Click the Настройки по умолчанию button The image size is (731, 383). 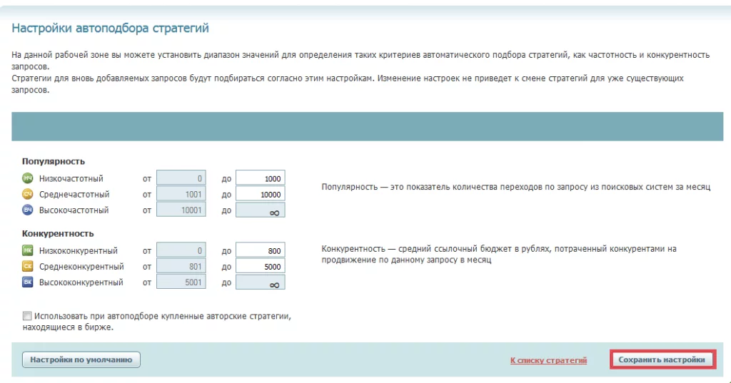coord(81,359)
